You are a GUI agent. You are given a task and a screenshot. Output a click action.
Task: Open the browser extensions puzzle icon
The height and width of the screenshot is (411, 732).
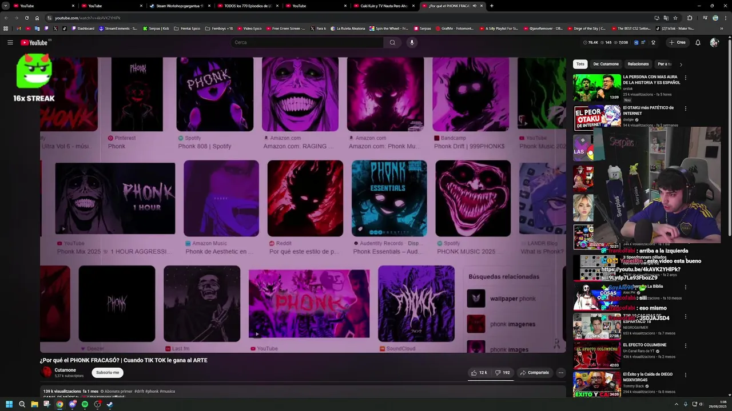coord(689,18)
